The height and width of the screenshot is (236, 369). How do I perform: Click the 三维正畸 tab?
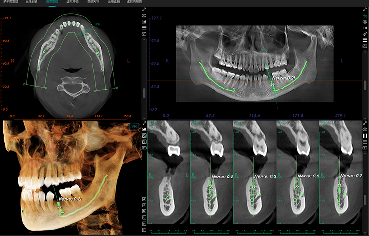[x=108, y=2]
